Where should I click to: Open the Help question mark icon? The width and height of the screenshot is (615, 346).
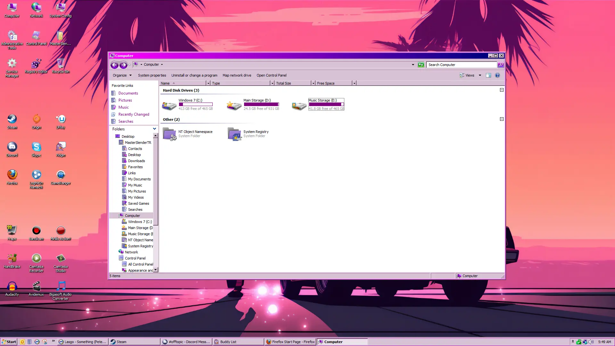tap(497, 75)
